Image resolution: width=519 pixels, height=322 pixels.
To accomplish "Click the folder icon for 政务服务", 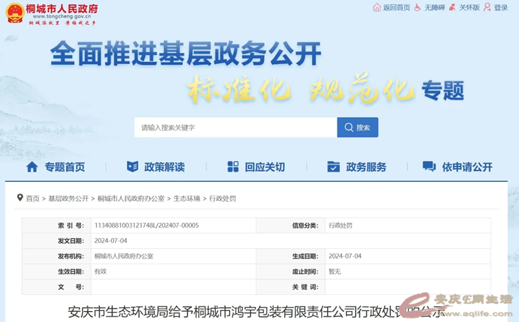I will [333, 167].
